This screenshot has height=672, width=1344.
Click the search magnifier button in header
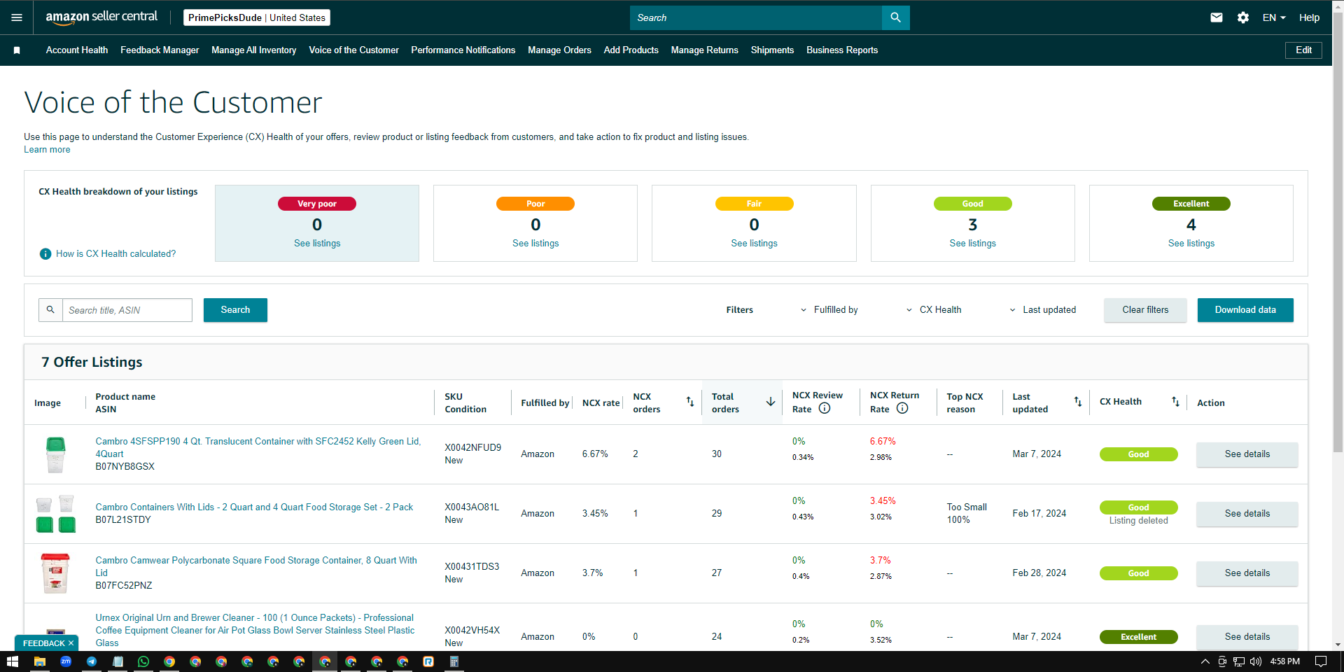tap(895, 17)
